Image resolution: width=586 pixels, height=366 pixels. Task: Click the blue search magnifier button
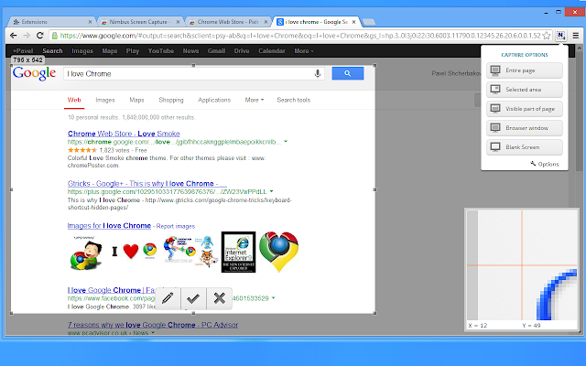click(x=348, y=73)
